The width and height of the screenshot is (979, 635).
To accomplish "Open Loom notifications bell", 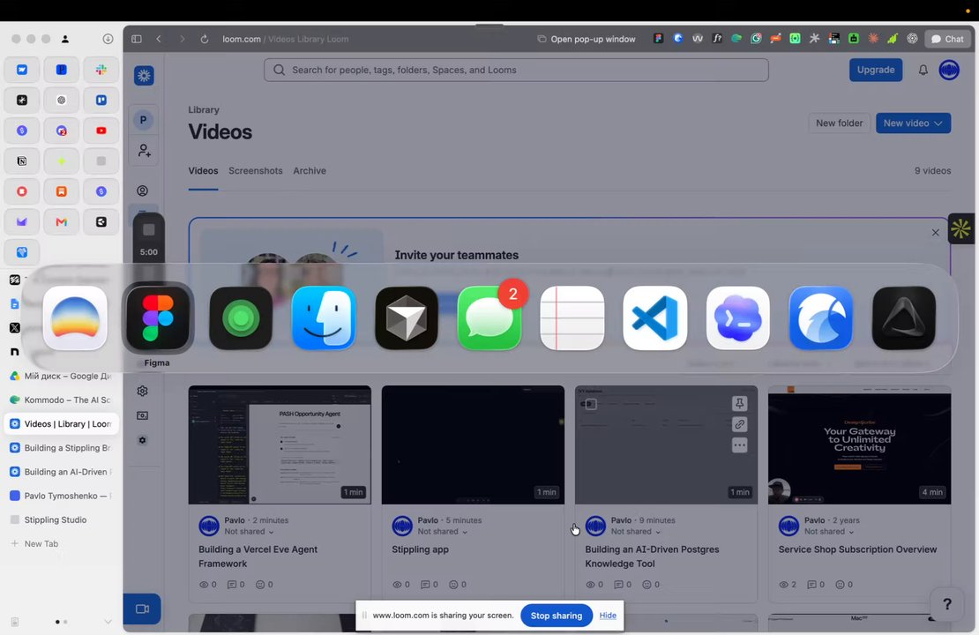I will click(923, 70).
